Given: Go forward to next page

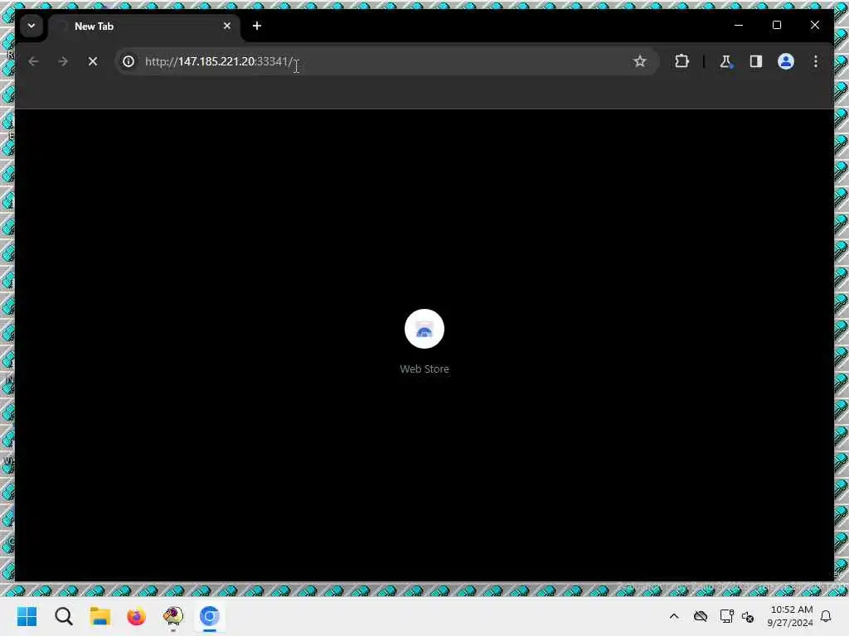Looking at the screenshot, I should coord(63,61).
